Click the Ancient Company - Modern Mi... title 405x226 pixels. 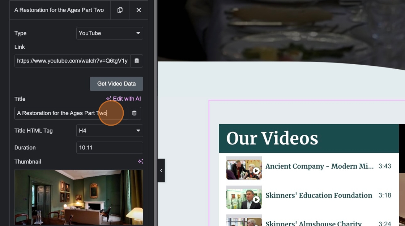coord(320,166)
